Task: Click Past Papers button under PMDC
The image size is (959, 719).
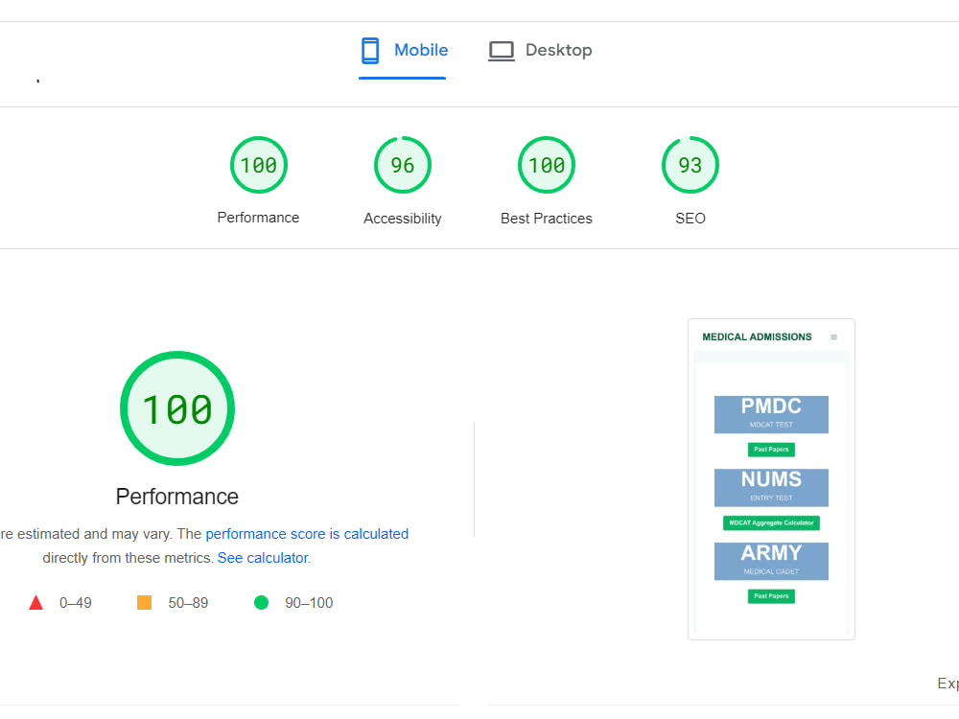Action: point(771,450)
